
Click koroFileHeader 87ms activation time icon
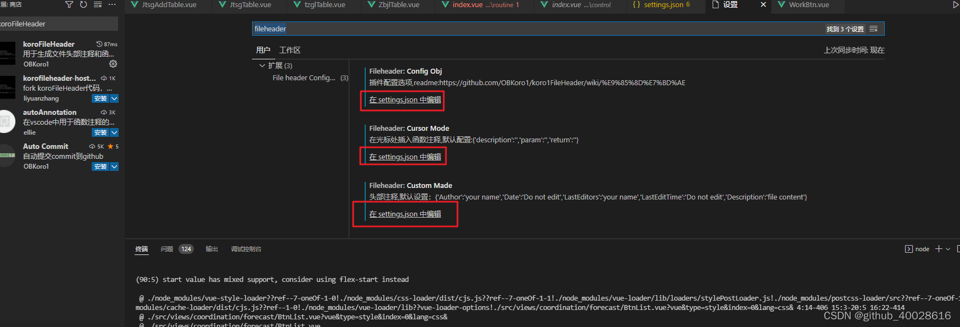pyautogui.click(x=99, y=44)
